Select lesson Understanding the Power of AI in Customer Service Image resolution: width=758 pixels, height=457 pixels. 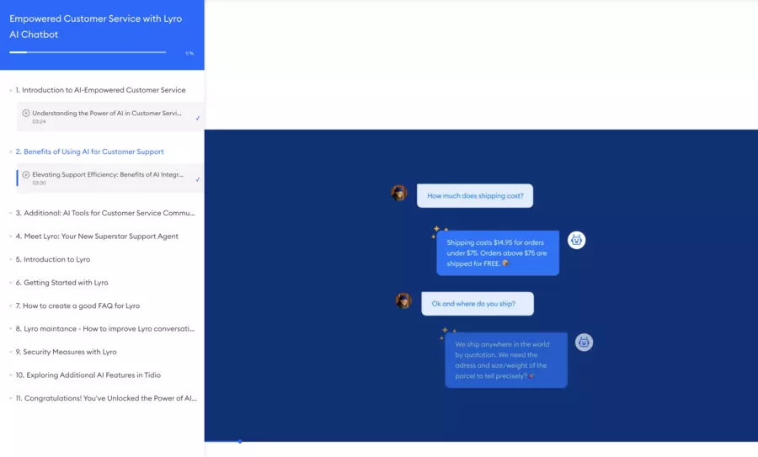(x=110, y=116)
